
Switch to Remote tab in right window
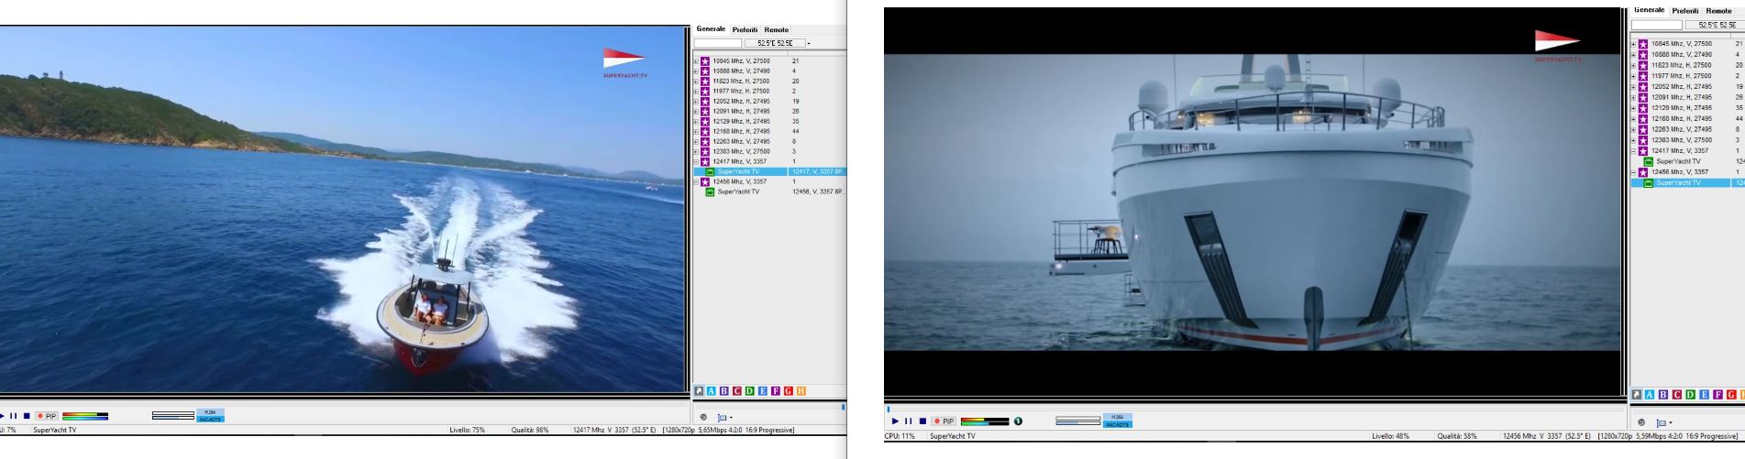click(1718, 11)
